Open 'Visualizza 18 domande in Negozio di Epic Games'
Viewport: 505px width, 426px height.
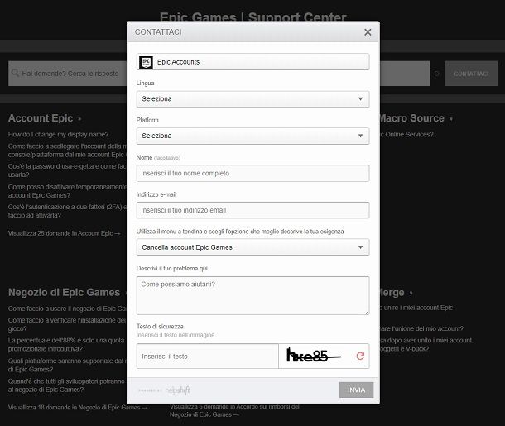(78, 407)
